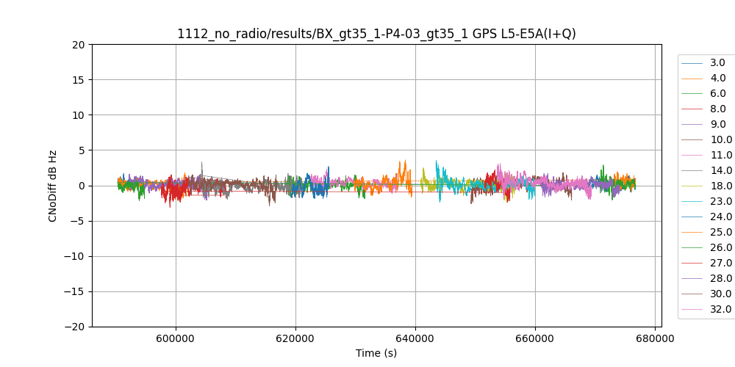Click the 640000 x-axis tick label

pyautogui.click(x=415, y=339)
